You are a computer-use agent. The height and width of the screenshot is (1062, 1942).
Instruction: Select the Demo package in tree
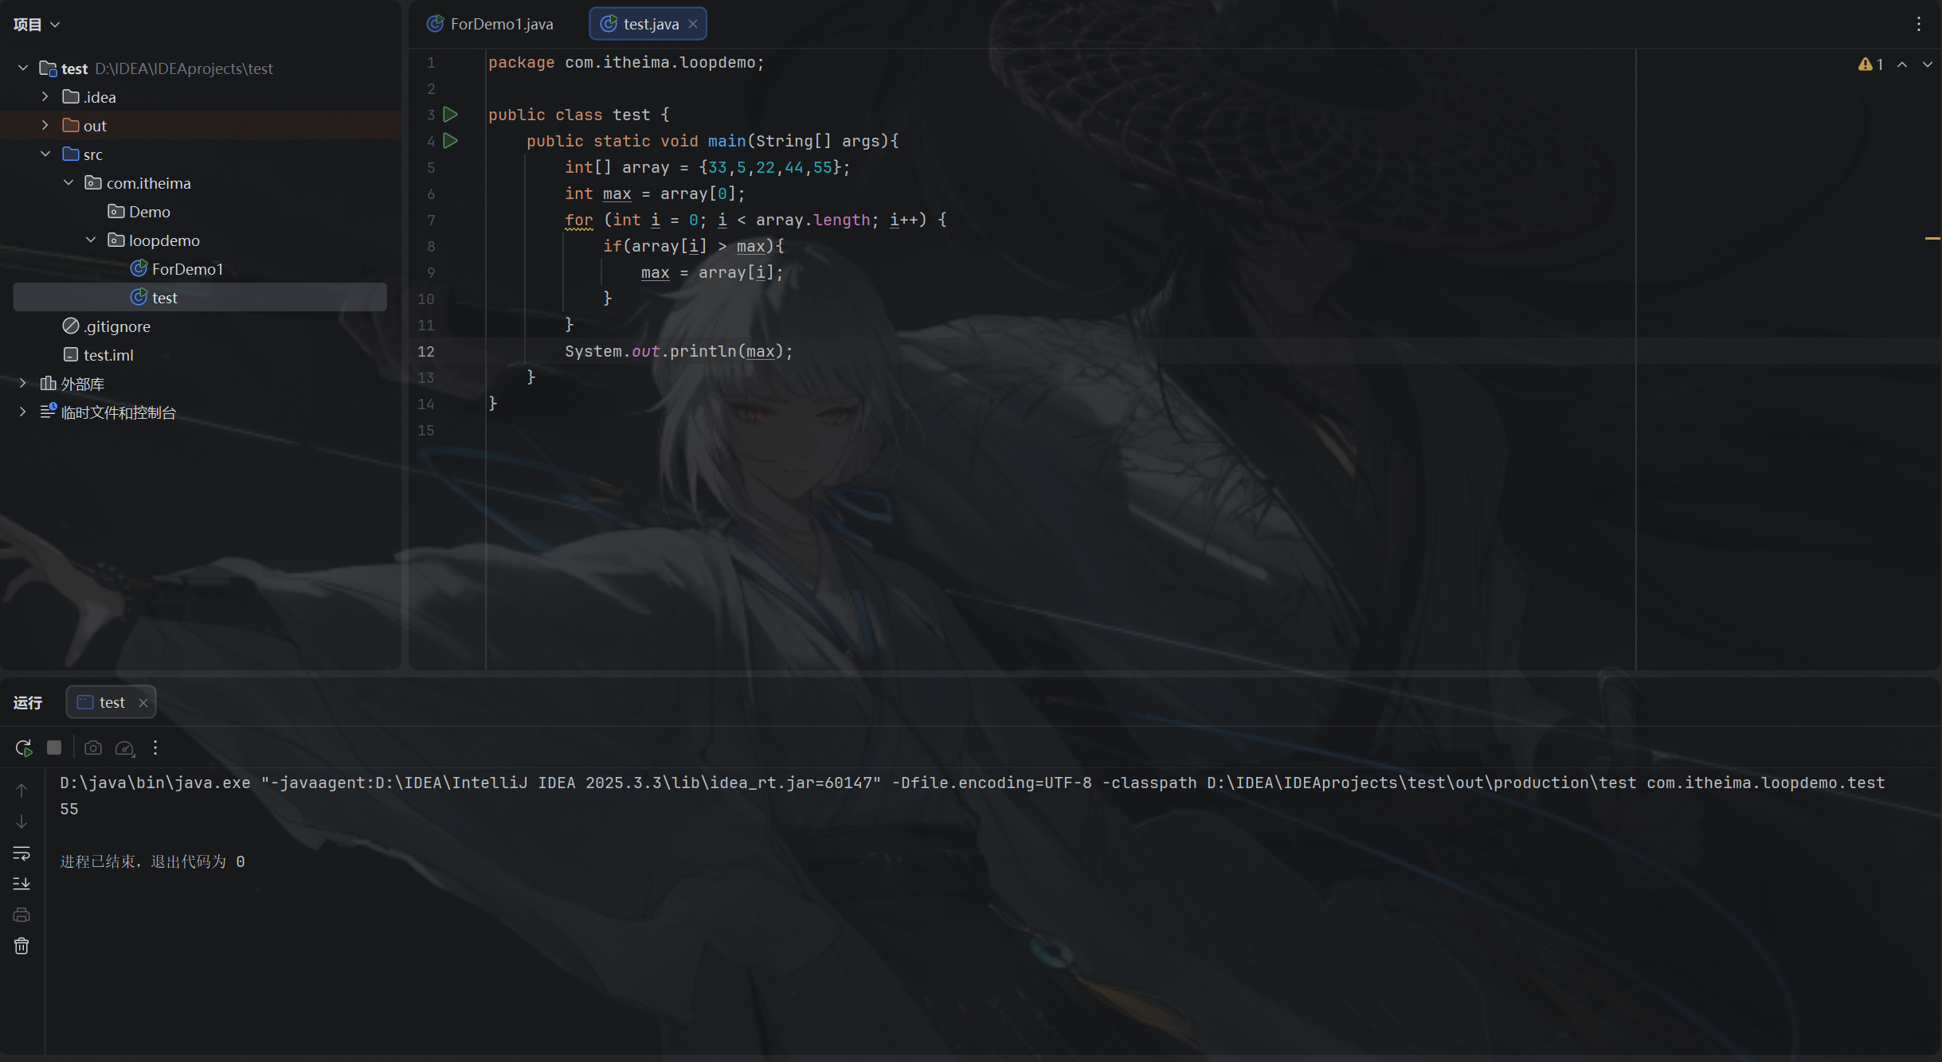139,212
